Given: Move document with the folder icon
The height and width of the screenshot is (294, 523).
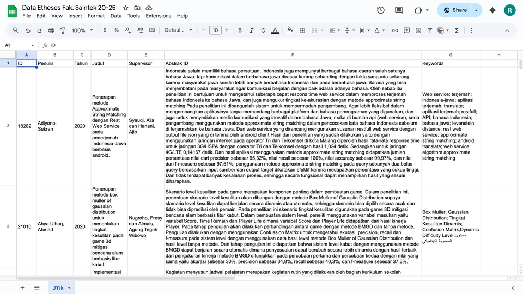Looking at the screenshot, I should 137,8.
